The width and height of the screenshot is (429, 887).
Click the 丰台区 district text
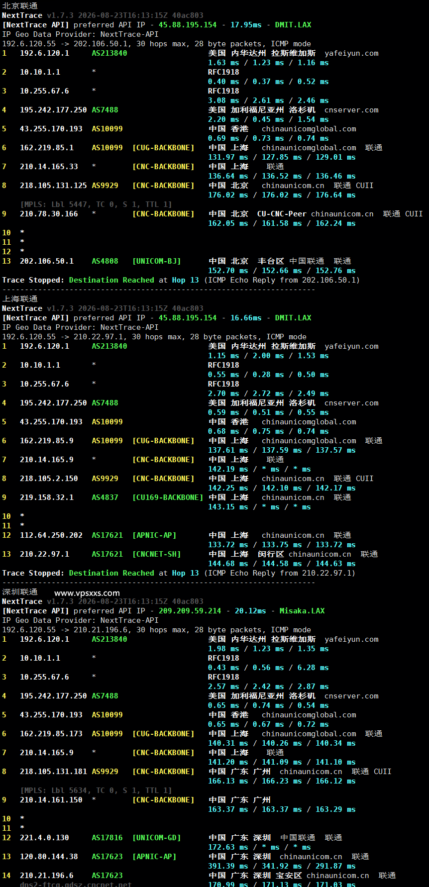click(x=271, y=261)
